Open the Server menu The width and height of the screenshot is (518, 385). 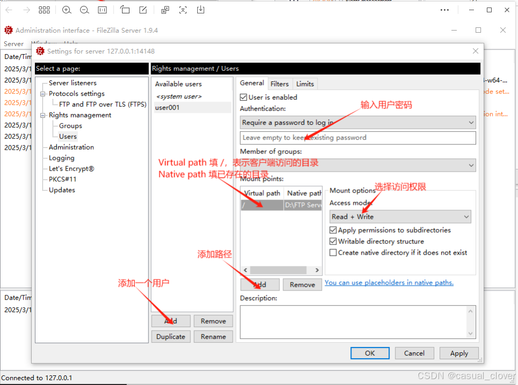coord(13,44)
